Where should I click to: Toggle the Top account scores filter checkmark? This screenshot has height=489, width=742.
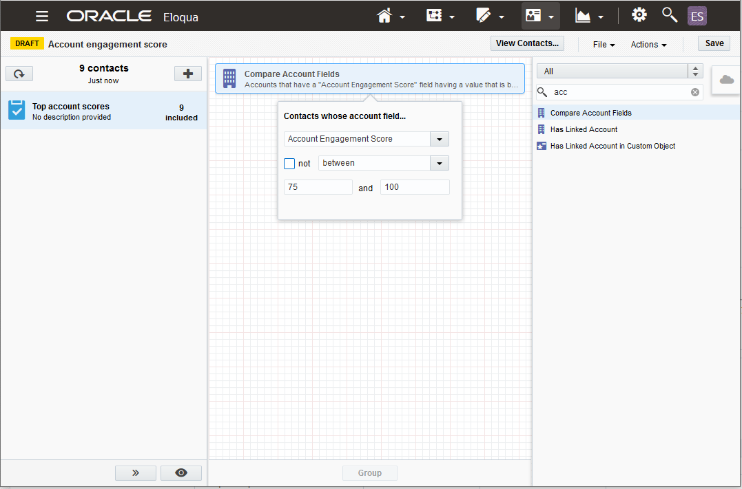[17, 110]
